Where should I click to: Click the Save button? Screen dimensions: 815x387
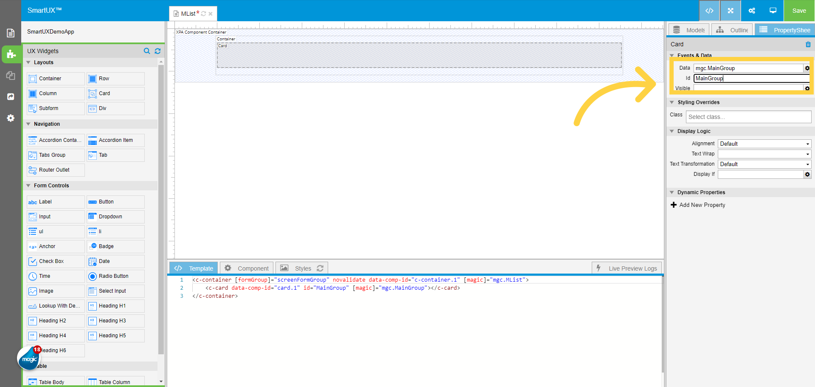(x=799, y=11)
